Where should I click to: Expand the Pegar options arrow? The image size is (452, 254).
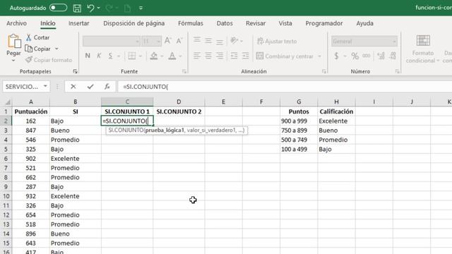pos(13,61)
